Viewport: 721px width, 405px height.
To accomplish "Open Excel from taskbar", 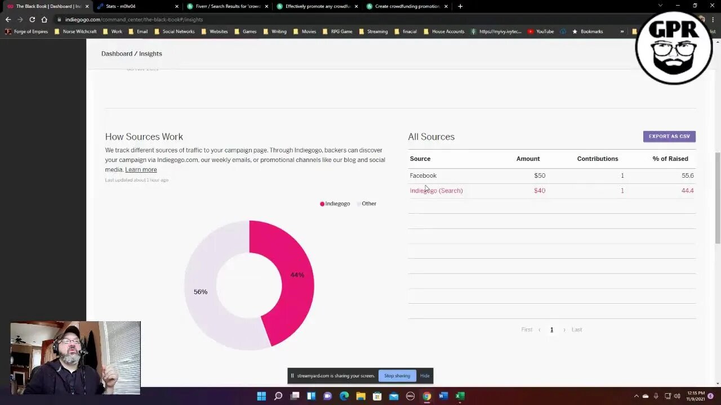I will 460,396.
